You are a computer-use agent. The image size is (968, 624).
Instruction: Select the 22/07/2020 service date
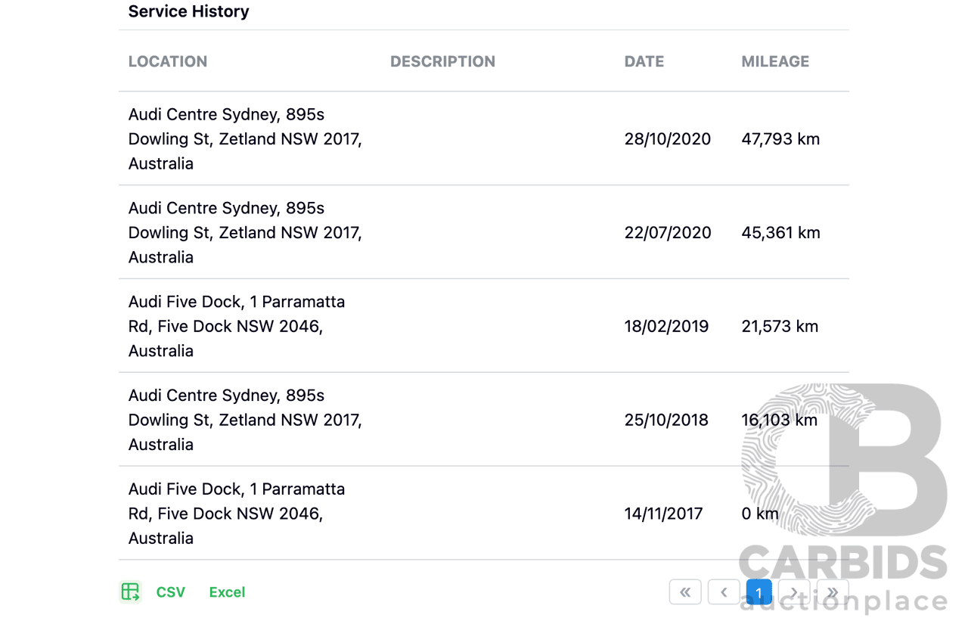click(668, 233)
